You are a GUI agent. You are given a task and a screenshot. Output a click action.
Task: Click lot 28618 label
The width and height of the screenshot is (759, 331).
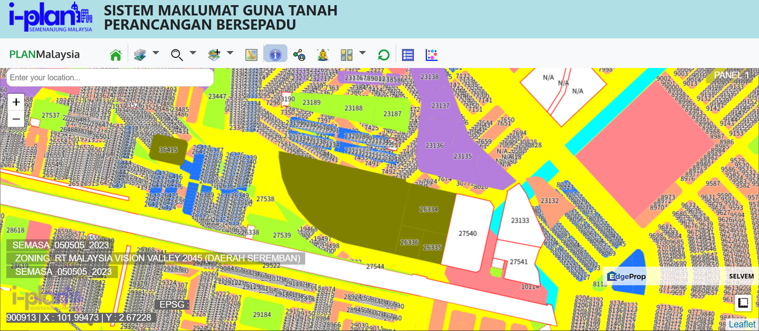tap(15, 230)
